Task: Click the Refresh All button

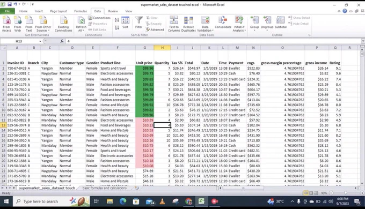Action: [x=81, y=24]
